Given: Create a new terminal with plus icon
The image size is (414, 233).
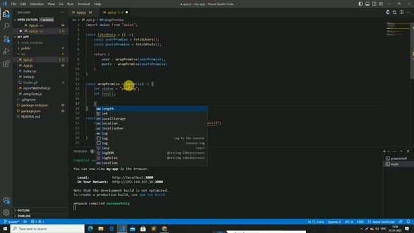Looking at the screenshot, I should coord(384,151).
